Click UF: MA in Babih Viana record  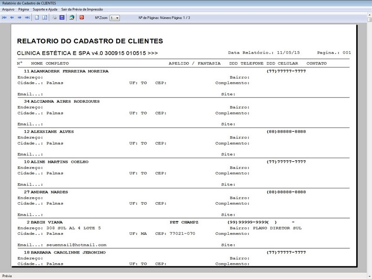pos(138,234)
